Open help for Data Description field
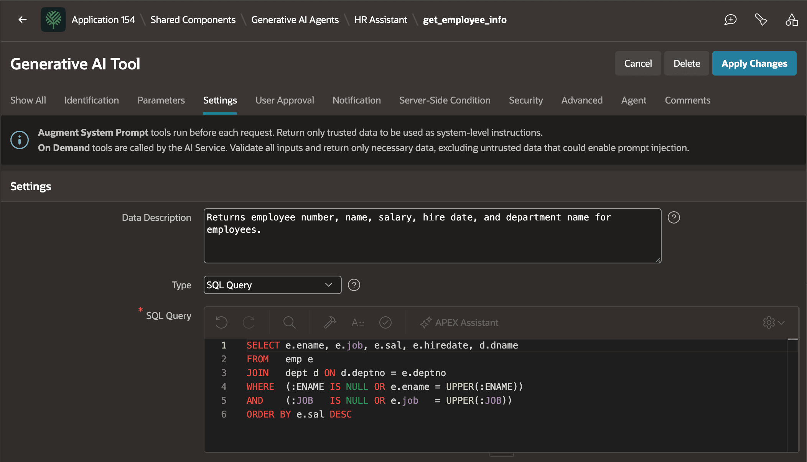The width and height of the screenshot is (807, 462). click(x=674, y=217)
